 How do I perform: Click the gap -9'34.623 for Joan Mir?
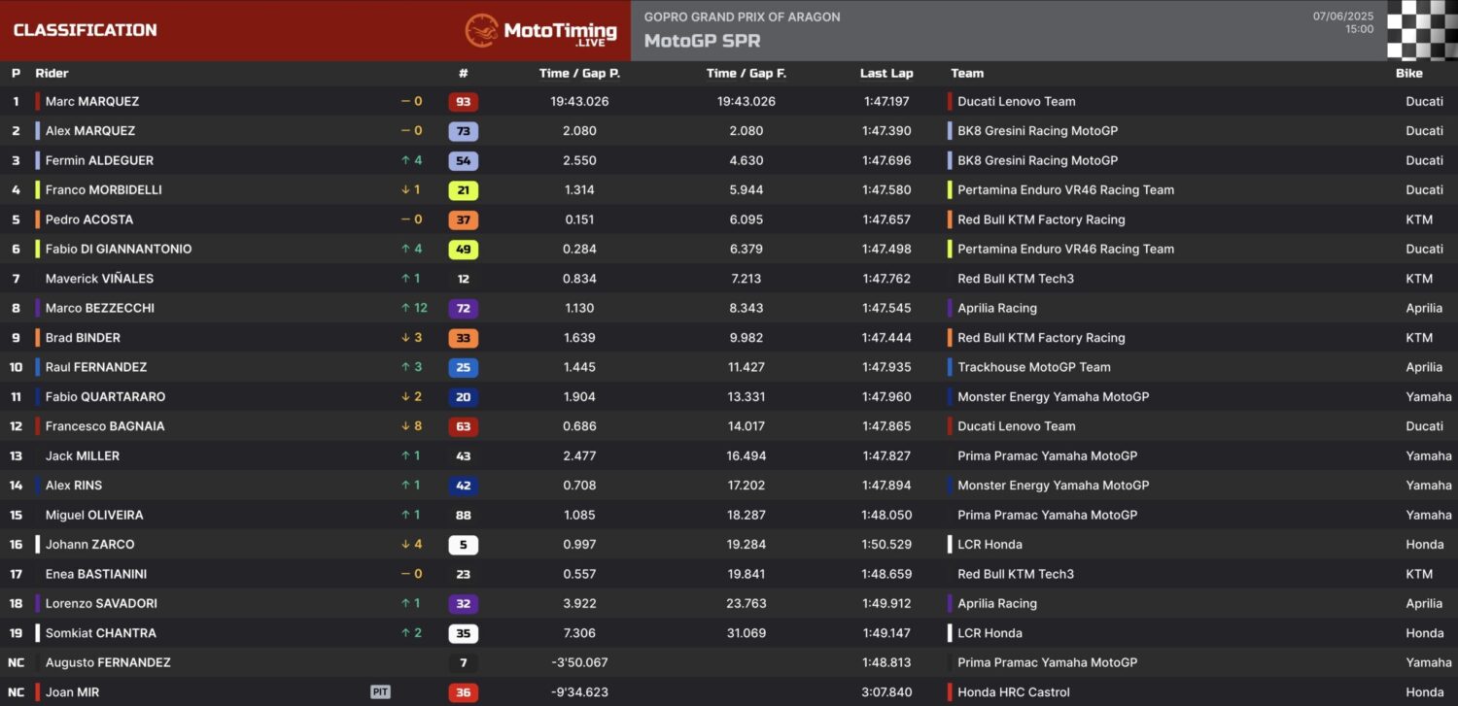579,692
